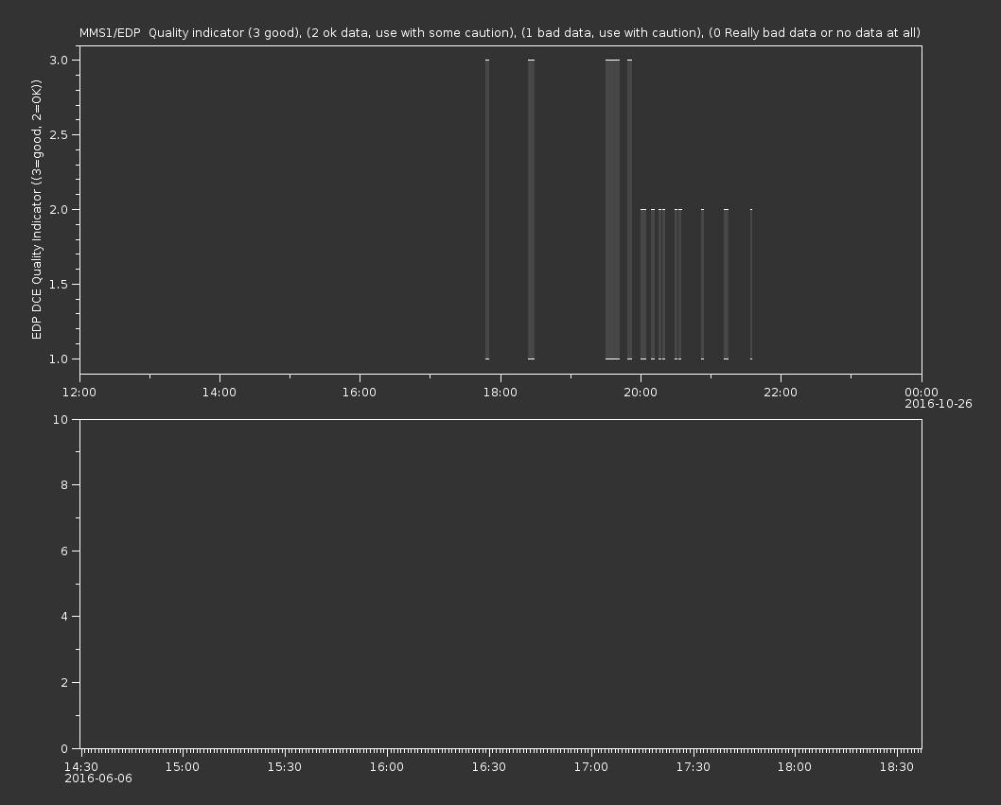This screenshot has width=1001, height=805.
Task: Click 16:00 on the quality indicator plot axis
Action: click(x=360, y=392)
